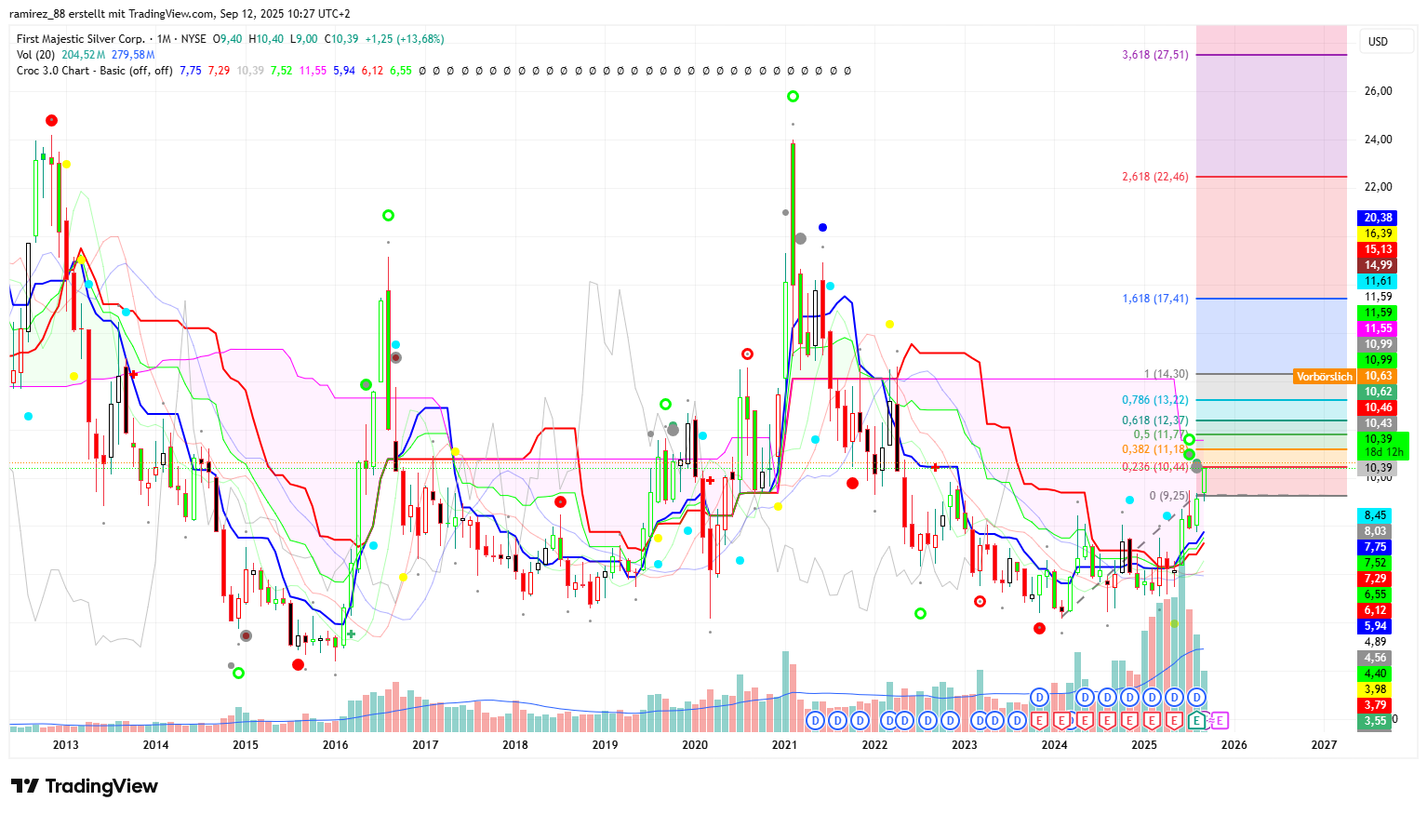
Task: Click the blue 20,38 price label
Action: click(x=1378, y=218)
